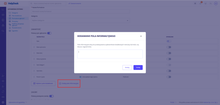Expand the Polski language selector
The image size is (220, 105).
[x=174, y=102]
